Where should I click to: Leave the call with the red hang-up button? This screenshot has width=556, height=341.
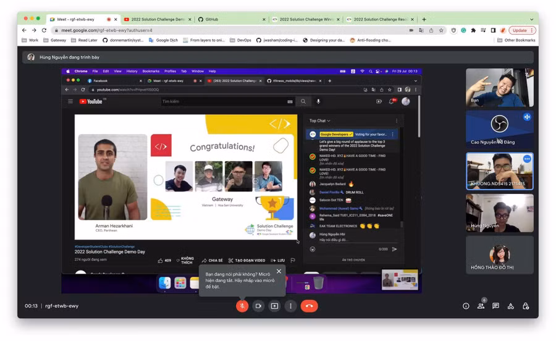(x=310, y=306)
